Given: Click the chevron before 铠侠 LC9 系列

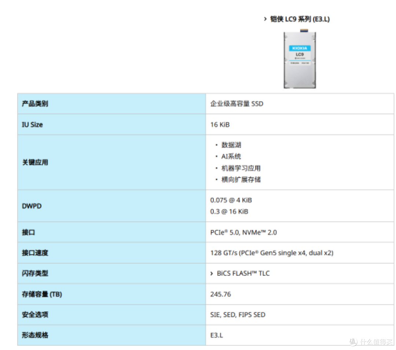Looking at the screenshot, I should (265, 19).
